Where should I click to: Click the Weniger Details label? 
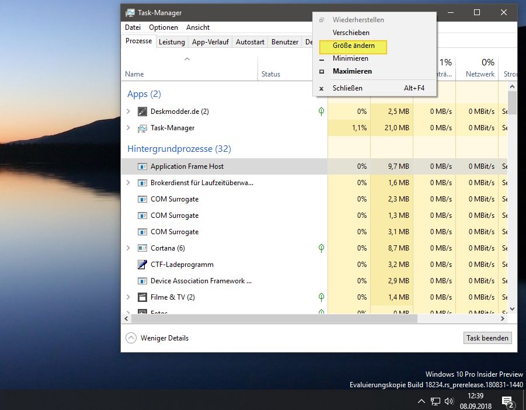pyautogui.click(x=165, y=338)
